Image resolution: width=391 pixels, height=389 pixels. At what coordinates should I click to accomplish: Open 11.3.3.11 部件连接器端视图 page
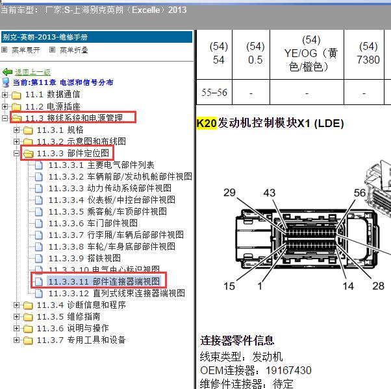pyautogui.click(x=104, y=281)
